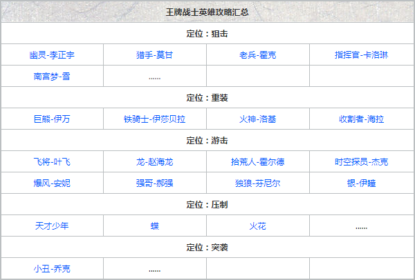415x280 pixels.
Task: Click the 猎手-莫甘 sniper link
Action: click(154, 54)
